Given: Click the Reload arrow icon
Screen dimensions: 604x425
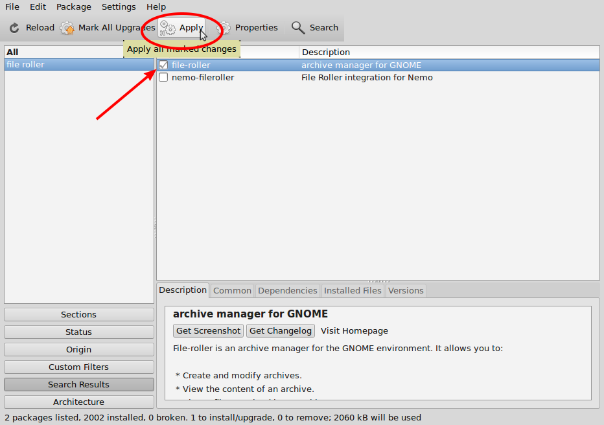Looking at the screenshot, I should click(14, 28).
